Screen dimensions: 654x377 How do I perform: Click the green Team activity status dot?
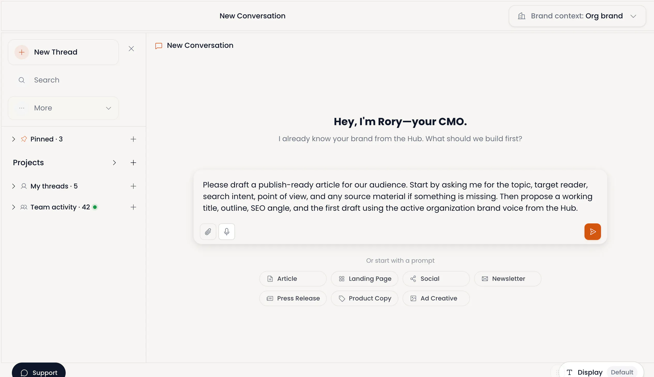(x=95, y=207)
